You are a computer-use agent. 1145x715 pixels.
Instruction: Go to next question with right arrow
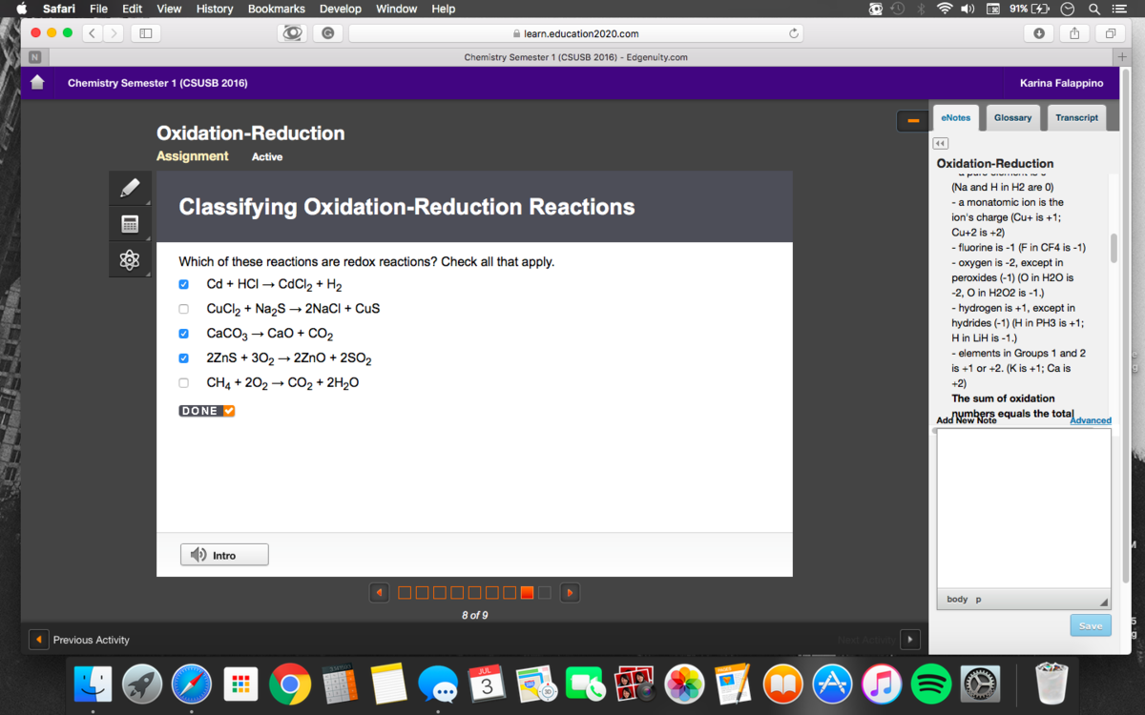[570, 593]
